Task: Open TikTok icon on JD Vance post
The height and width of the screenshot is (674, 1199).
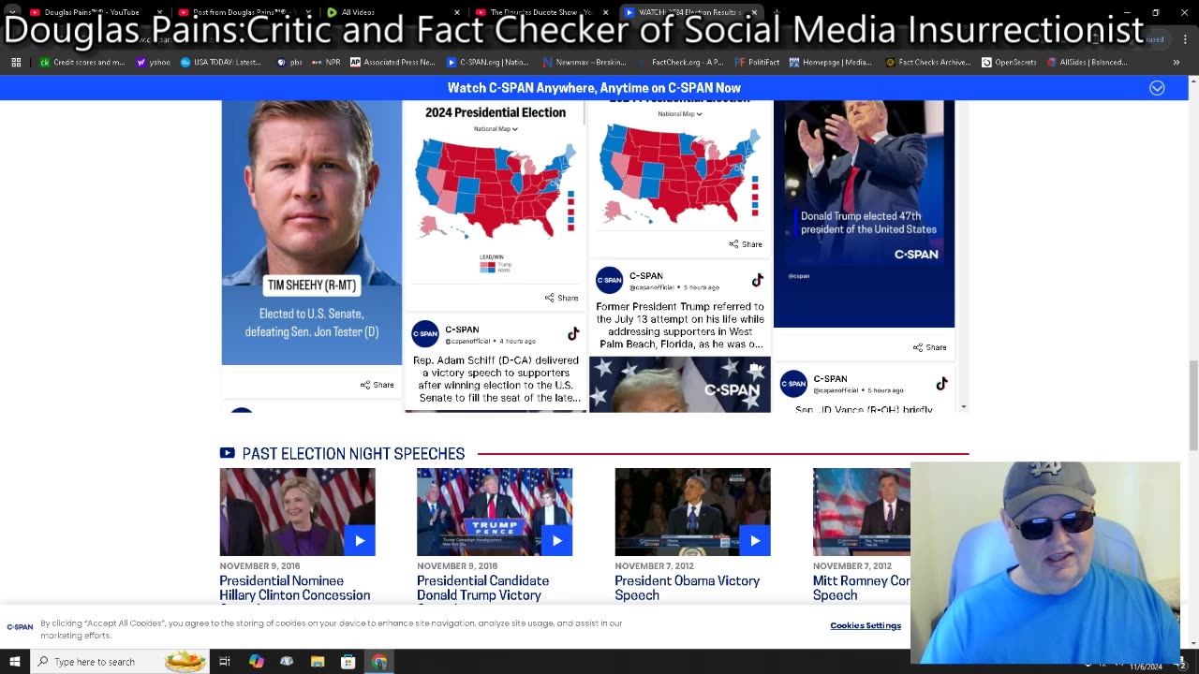Action: (941, 383)
